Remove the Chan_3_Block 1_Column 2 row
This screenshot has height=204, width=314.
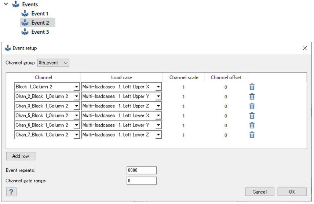point(252,106)
